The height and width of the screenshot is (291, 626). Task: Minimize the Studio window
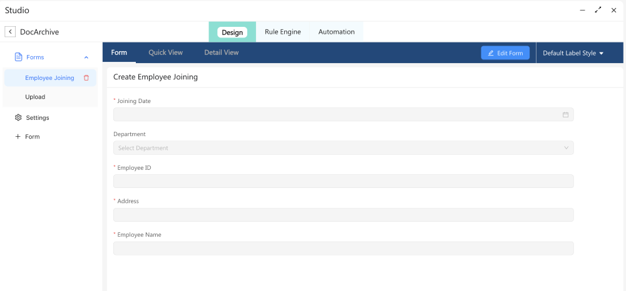(x=582, y=11)
